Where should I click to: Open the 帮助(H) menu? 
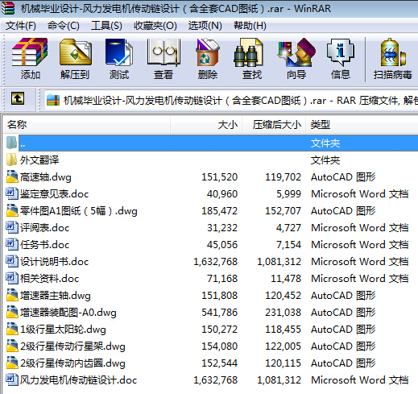250,26
